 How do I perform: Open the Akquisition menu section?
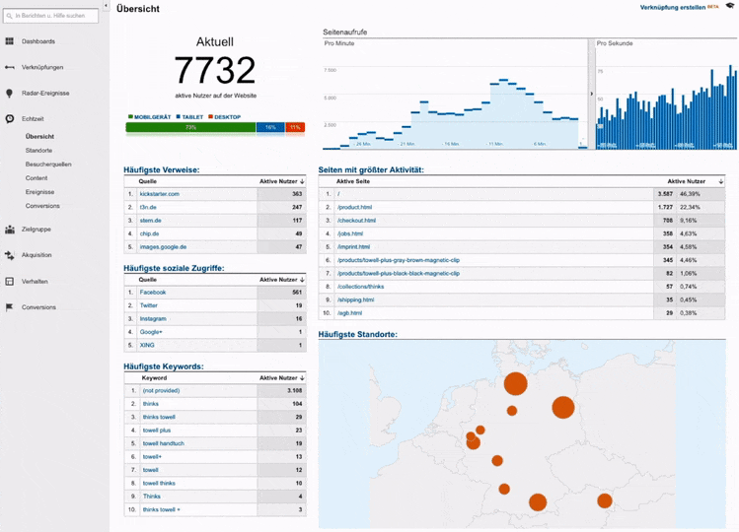point(37,255)
